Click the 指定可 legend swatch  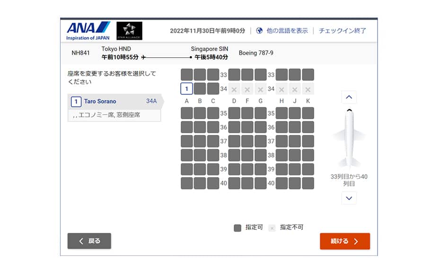pos(238,228)
